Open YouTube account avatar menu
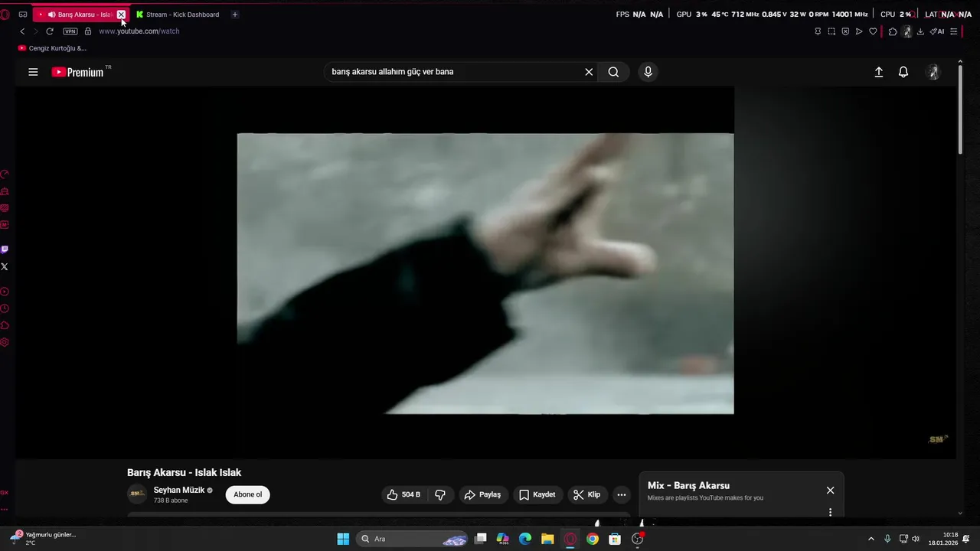The width and height of the screenshot is (980, 551). 933,72
